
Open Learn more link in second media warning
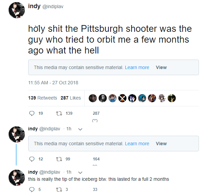137,144
